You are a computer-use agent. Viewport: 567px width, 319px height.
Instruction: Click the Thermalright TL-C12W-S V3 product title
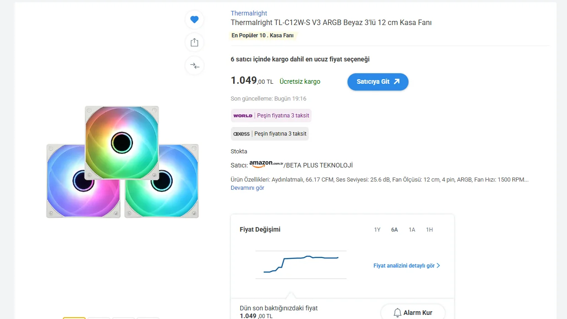coord(331,23)
